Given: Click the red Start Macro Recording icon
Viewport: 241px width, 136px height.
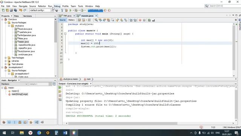Looking at the screenshot, I should [x=140, y=20].
